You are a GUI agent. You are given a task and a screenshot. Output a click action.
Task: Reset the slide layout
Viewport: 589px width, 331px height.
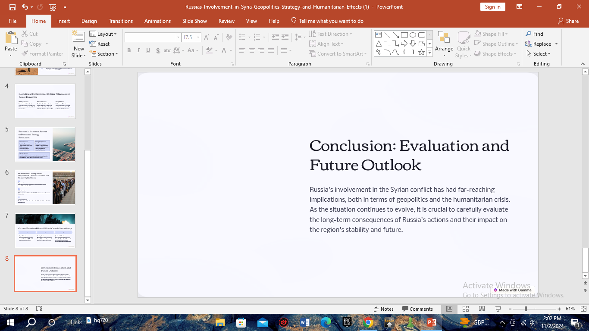pos(100,44)
